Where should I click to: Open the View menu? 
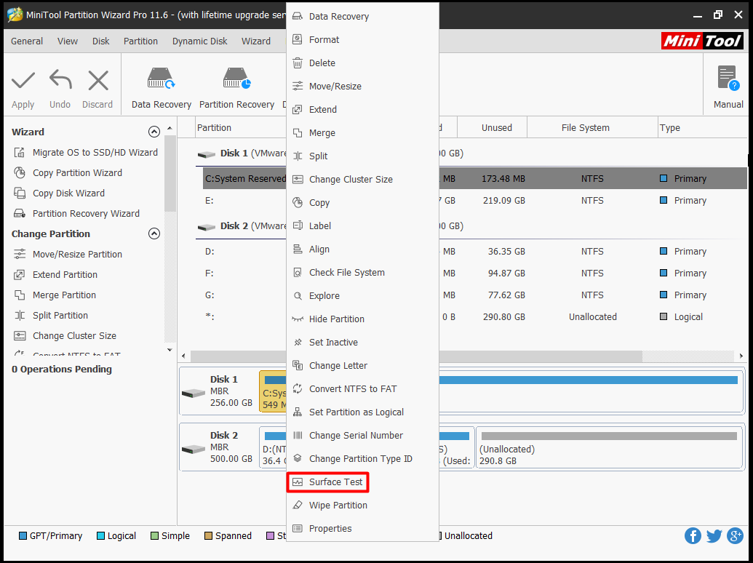68,41
